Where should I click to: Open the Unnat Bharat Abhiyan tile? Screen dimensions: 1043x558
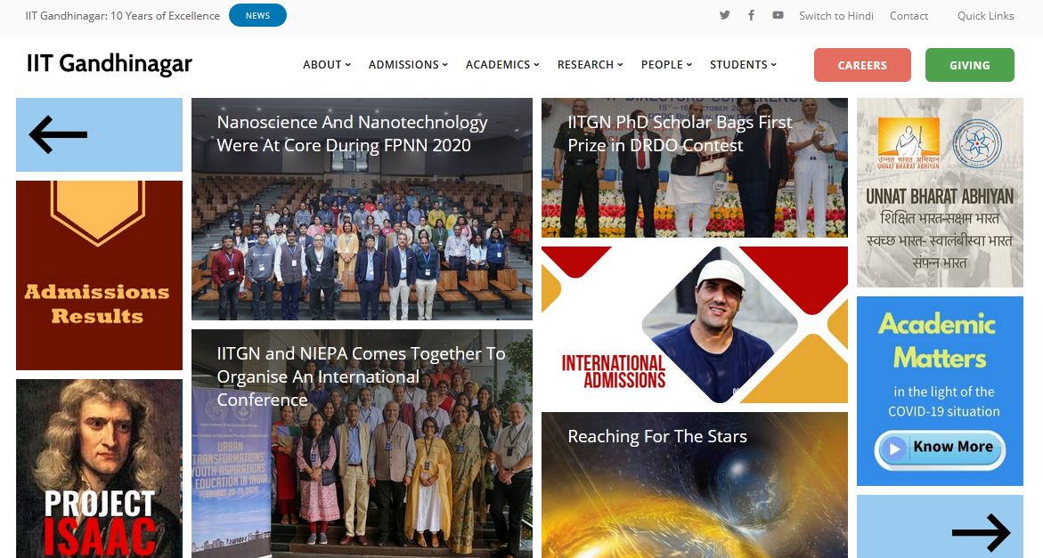[940, 192]
